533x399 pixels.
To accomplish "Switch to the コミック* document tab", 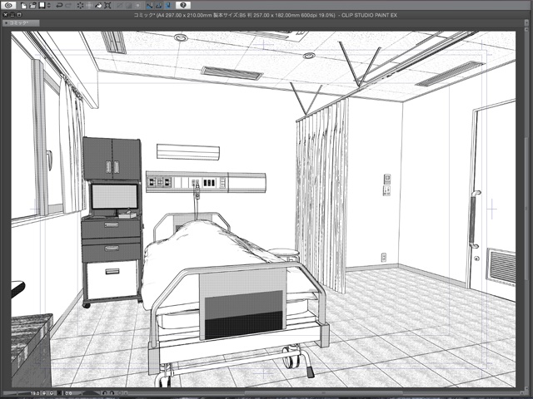I will (x=21, y=22).
